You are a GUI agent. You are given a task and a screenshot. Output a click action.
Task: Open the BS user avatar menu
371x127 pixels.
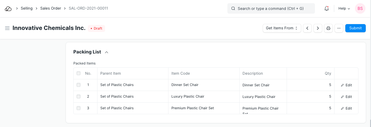[x=360, y=9]
